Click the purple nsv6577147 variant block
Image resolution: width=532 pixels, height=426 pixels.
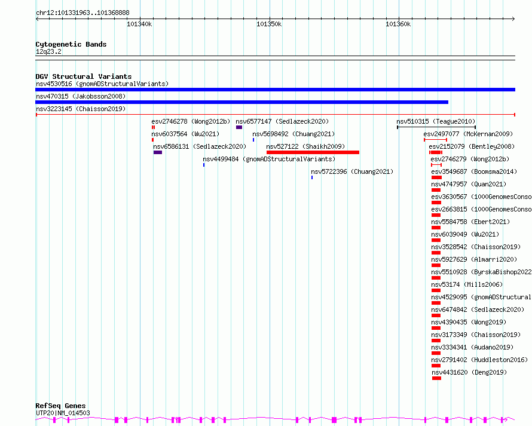pos(239,127)
